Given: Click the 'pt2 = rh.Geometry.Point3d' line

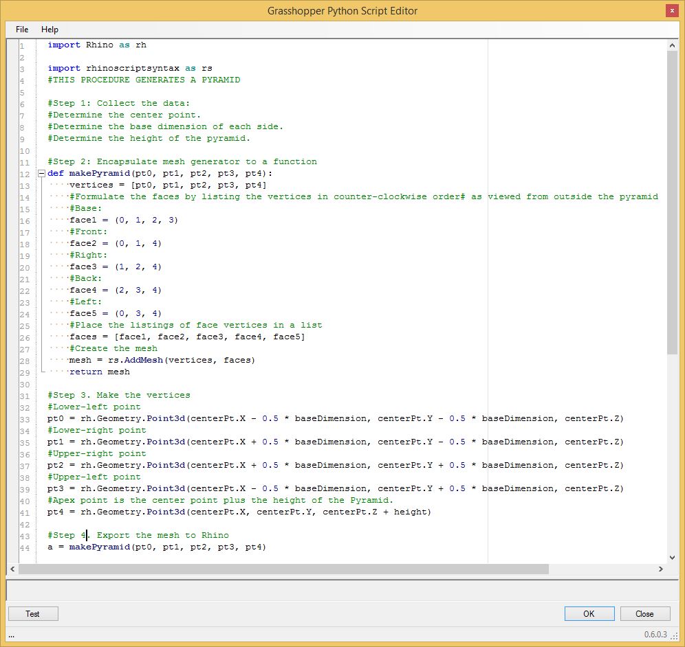Looking at the screenshot, I should (336, 466).
